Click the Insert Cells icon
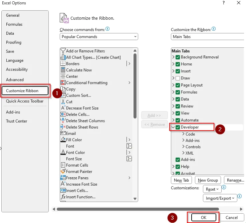 (63, 190)
